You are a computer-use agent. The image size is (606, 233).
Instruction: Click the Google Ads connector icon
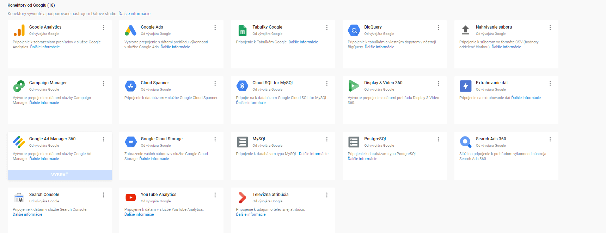(x=130, y=30)
